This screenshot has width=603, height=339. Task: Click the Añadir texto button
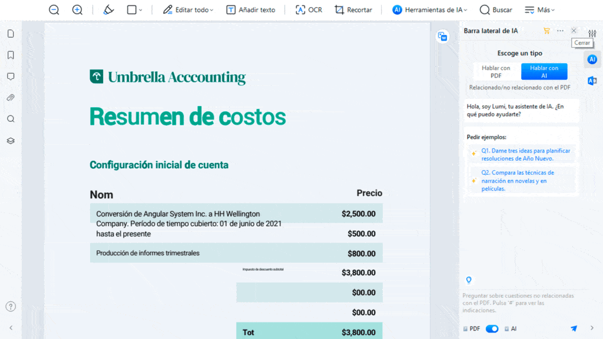(251, 10)
